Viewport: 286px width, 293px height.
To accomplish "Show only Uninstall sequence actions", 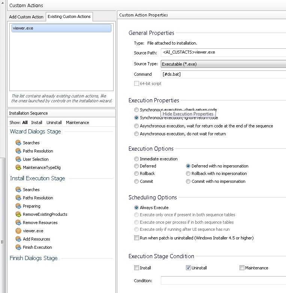I will pyautogui.click(x=54, y=123).
